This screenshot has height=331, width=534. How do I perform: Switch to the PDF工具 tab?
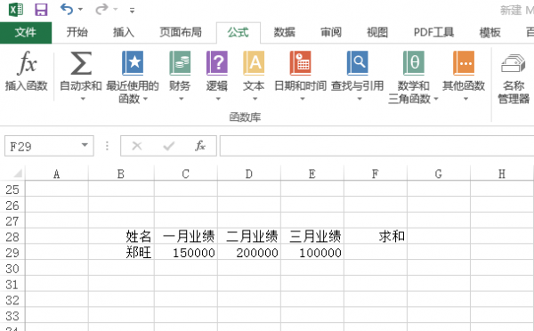[x=433, y=32]
